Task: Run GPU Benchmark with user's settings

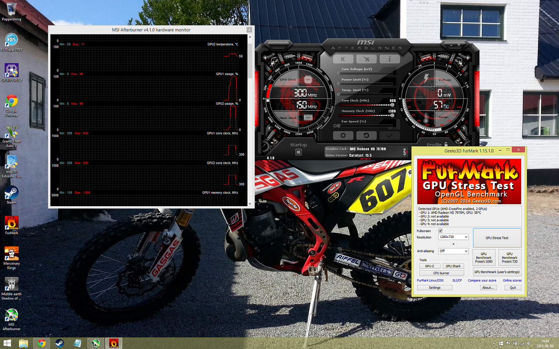Action: 497,272
